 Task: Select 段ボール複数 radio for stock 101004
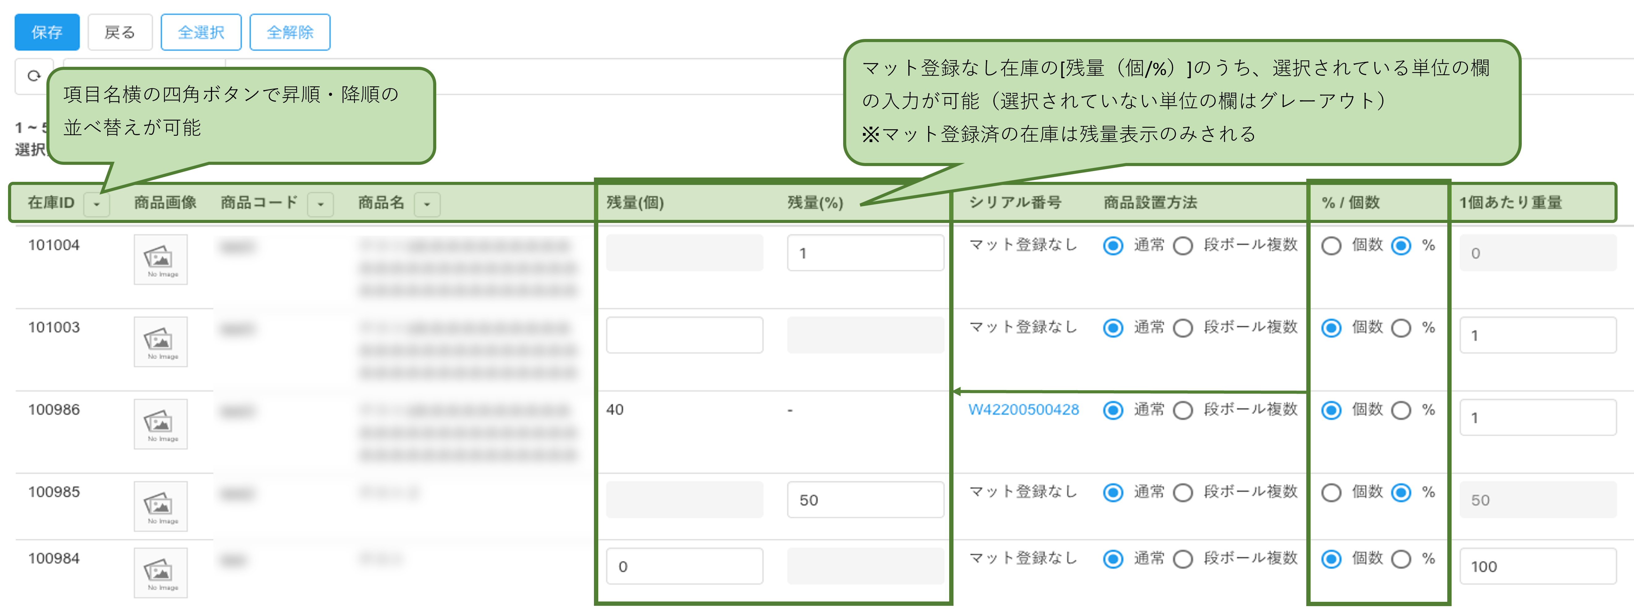(x=1182, y=246)
